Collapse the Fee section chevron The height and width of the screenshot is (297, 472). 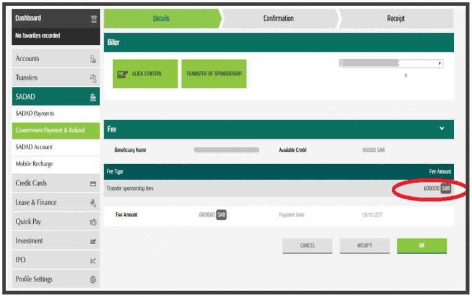click(441, 129)
